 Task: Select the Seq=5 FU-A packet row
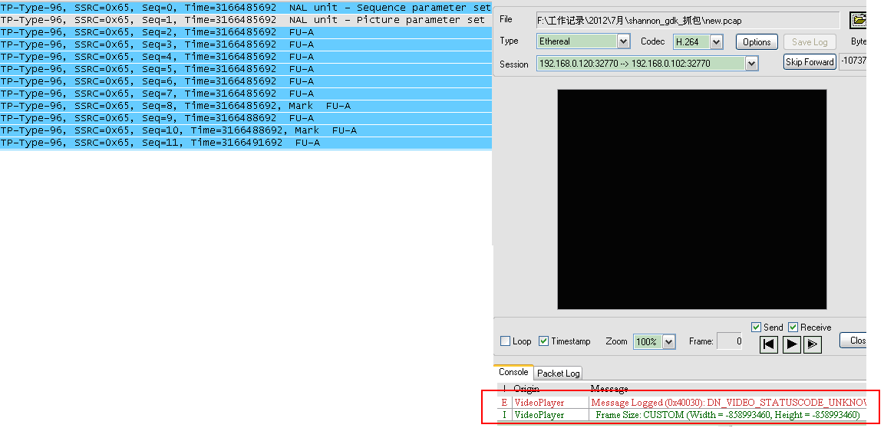(246, 69)
